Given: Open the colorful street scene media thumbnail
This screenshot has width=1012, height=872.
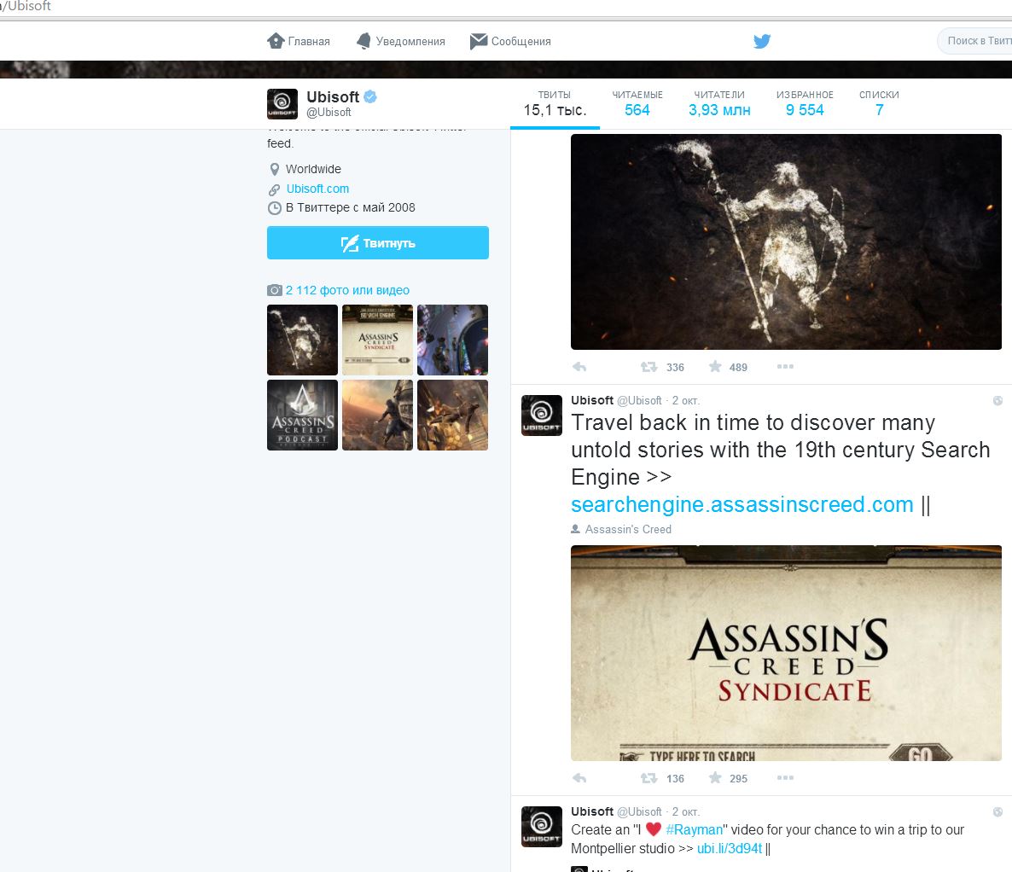Looking at the screenshot, I should pyautogui.click(x=452, y=340).
